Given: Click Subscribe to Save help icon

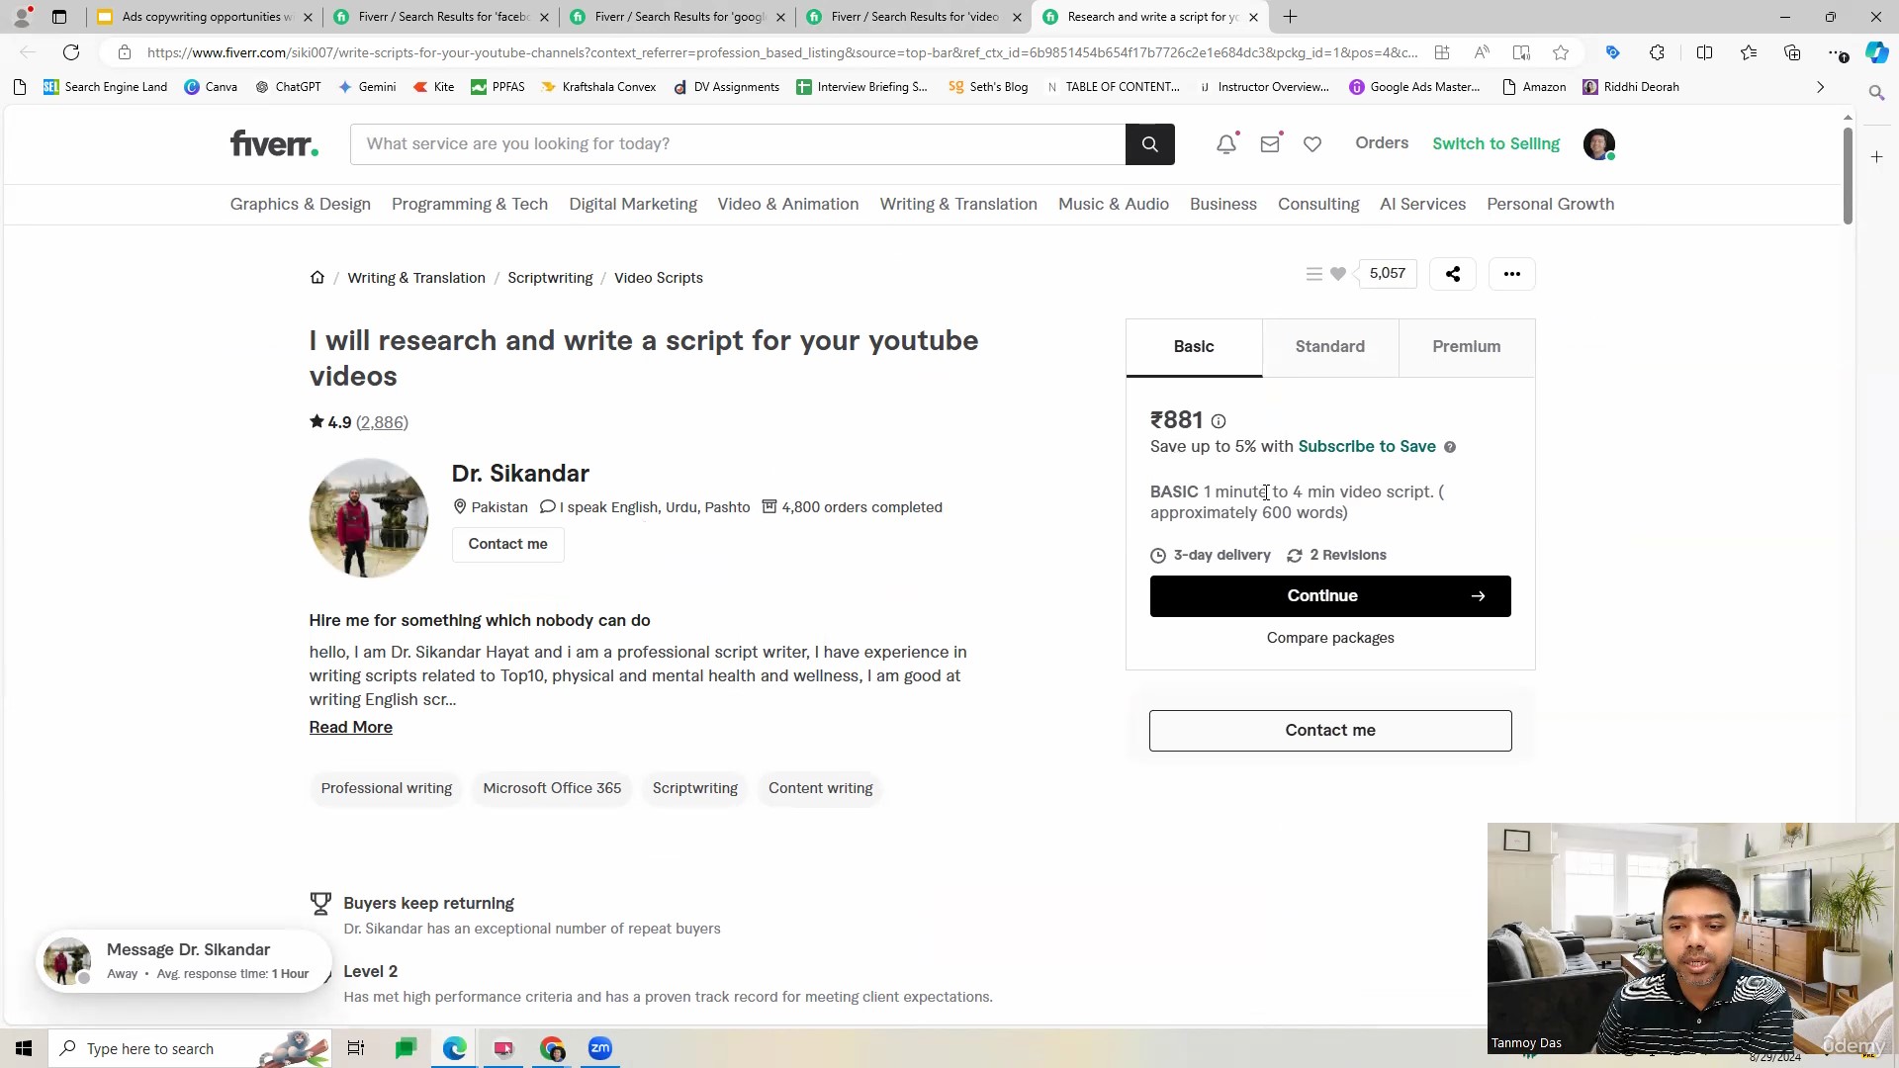Looking at the screenshot, I should (x=1450, y=447).
